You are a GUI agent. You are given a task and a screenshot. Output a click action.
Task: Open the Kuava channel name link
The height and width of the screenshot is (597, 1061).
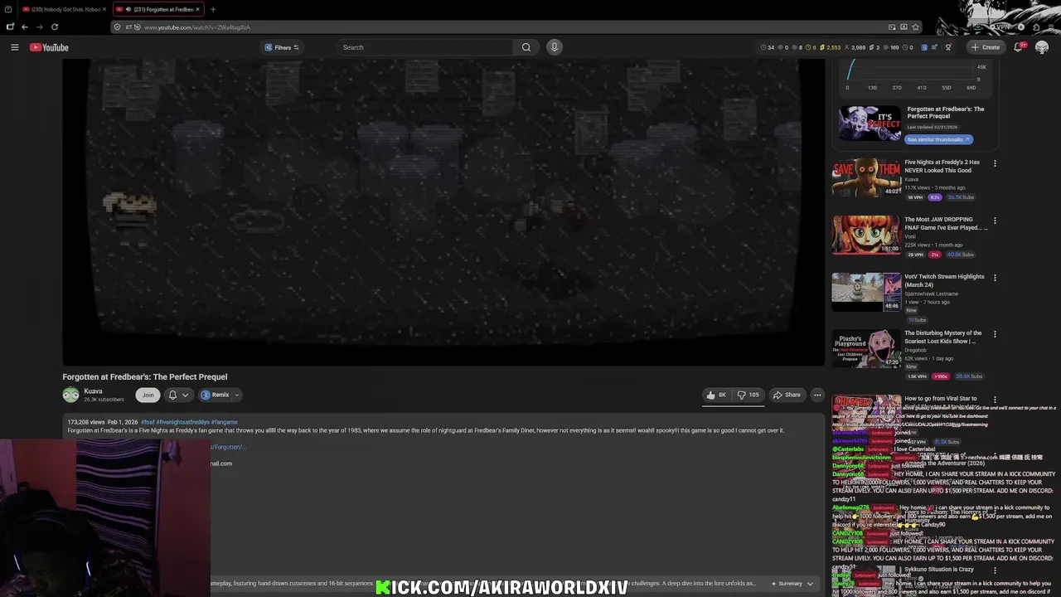[93, 391]
